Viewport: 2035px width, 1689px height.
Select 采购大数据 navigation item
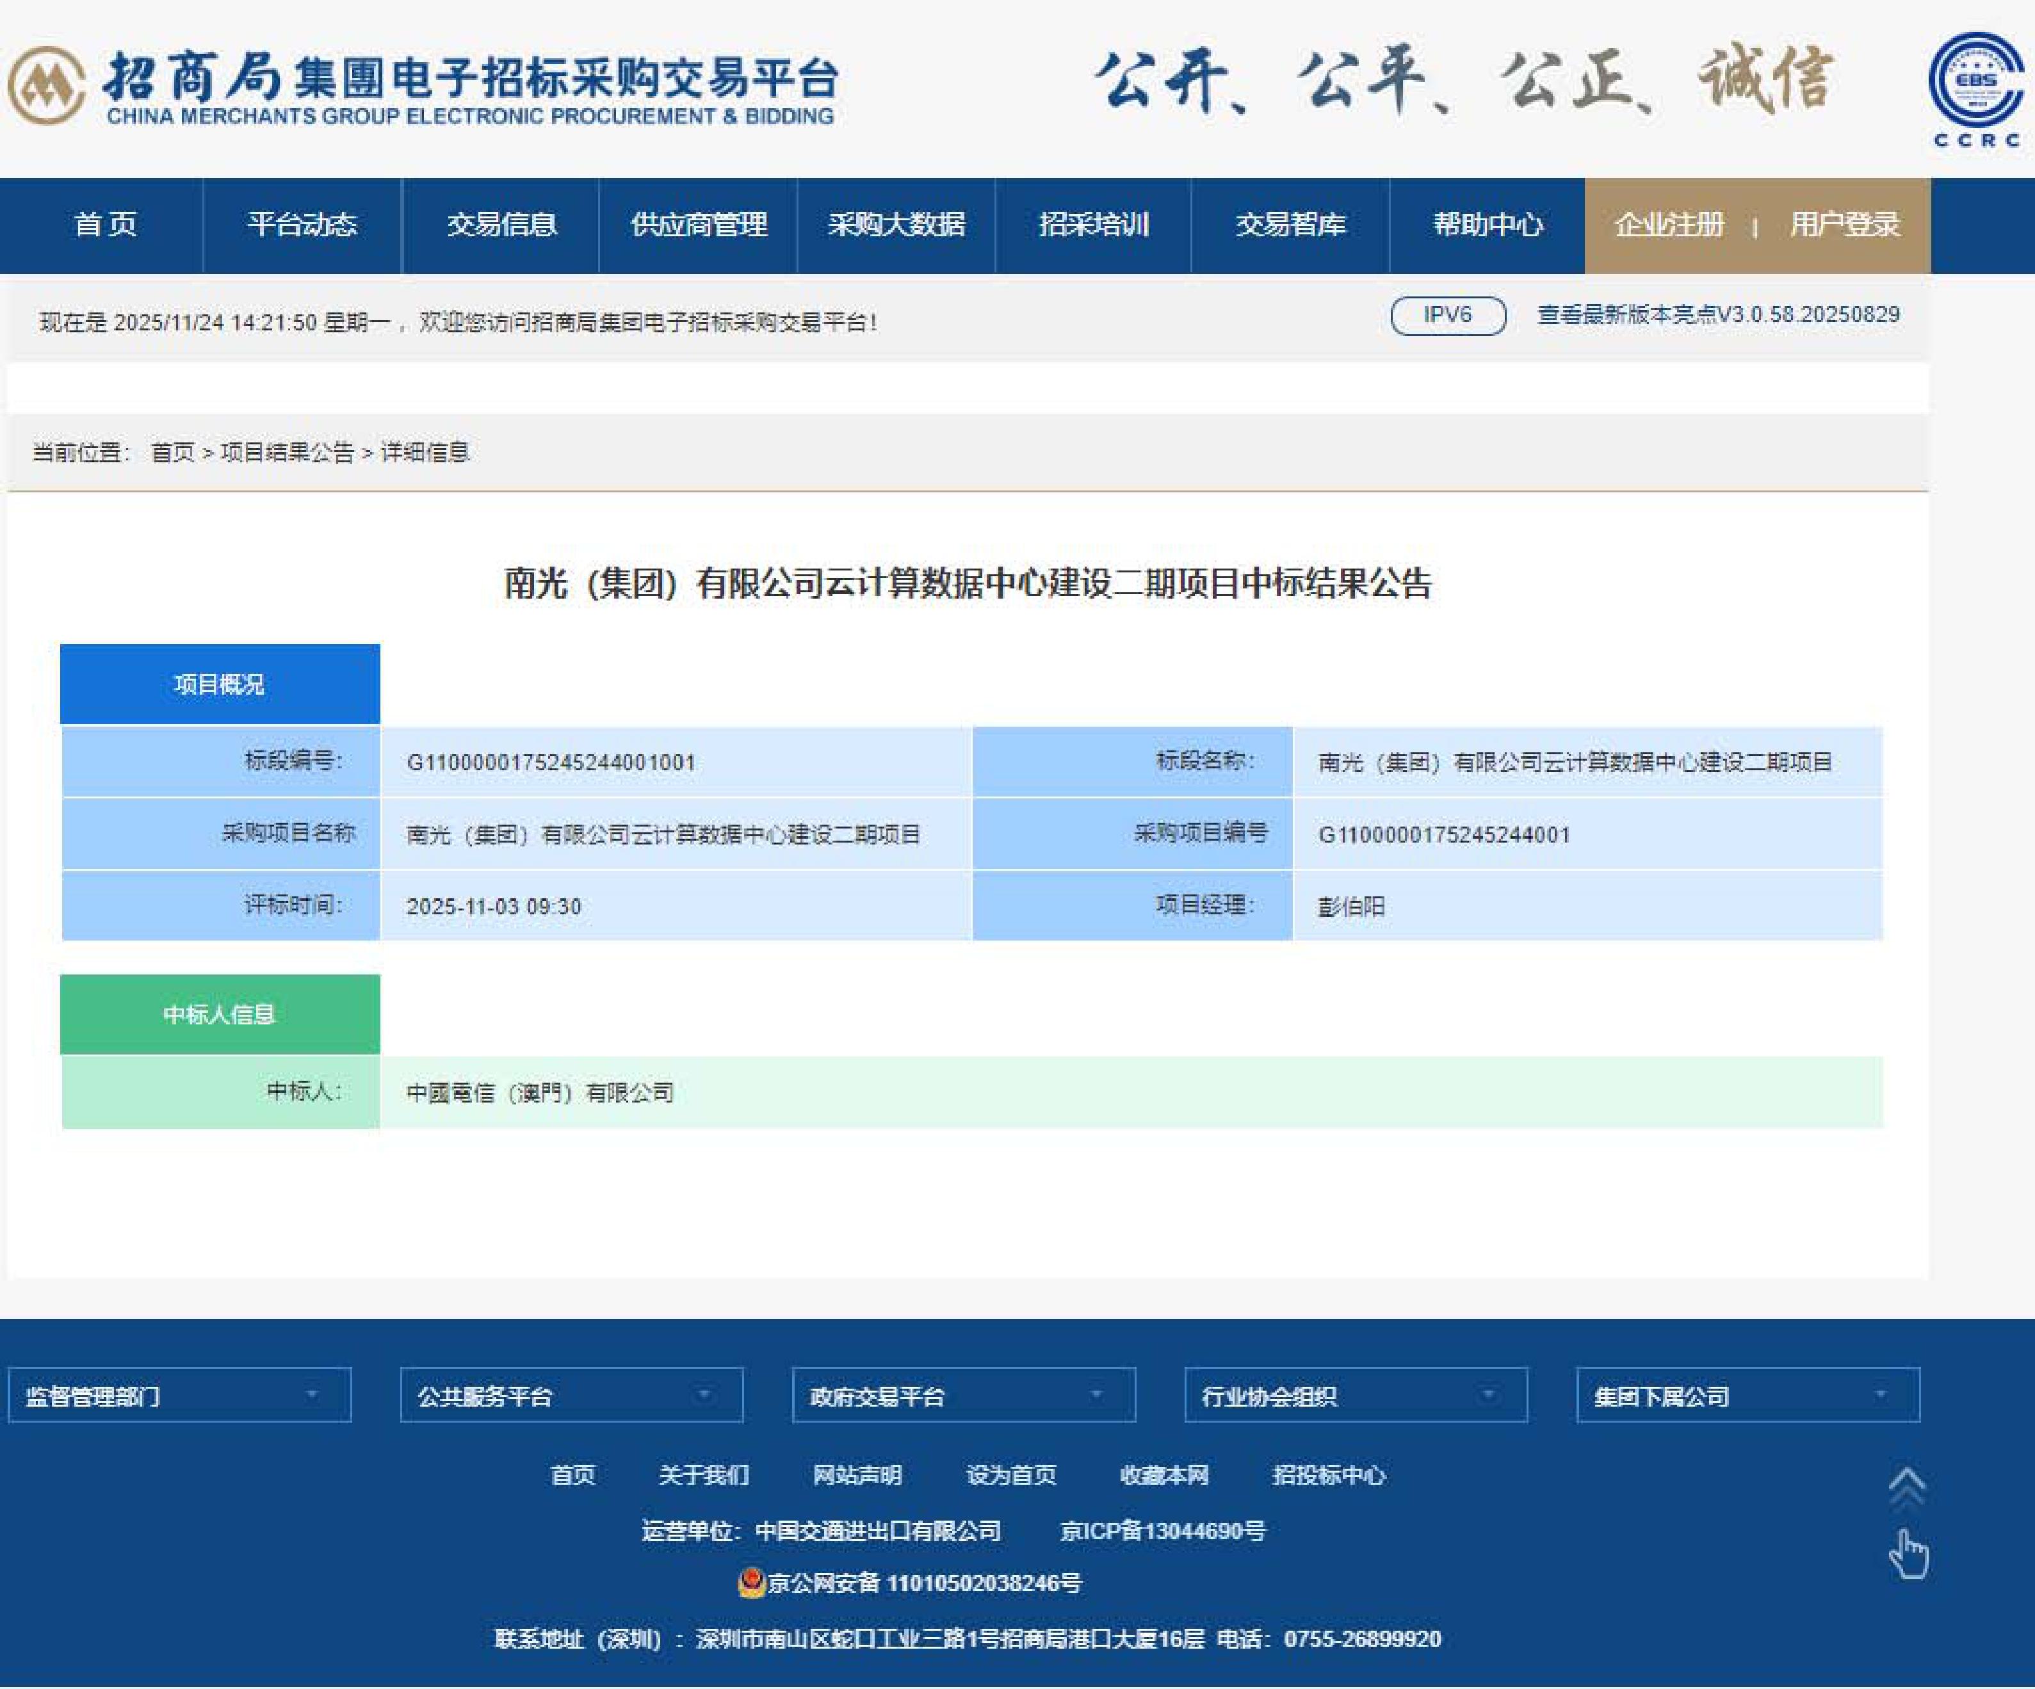(x=896, y=225)
